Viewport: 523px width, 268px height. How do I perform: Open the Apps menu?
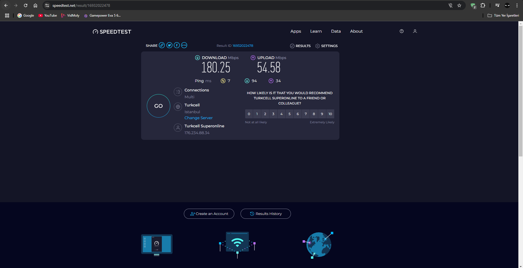(296, 31)
